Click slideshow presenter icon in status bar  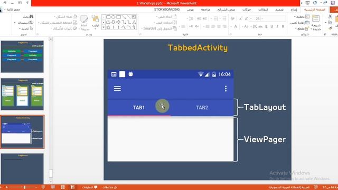[x=43, y=187]
